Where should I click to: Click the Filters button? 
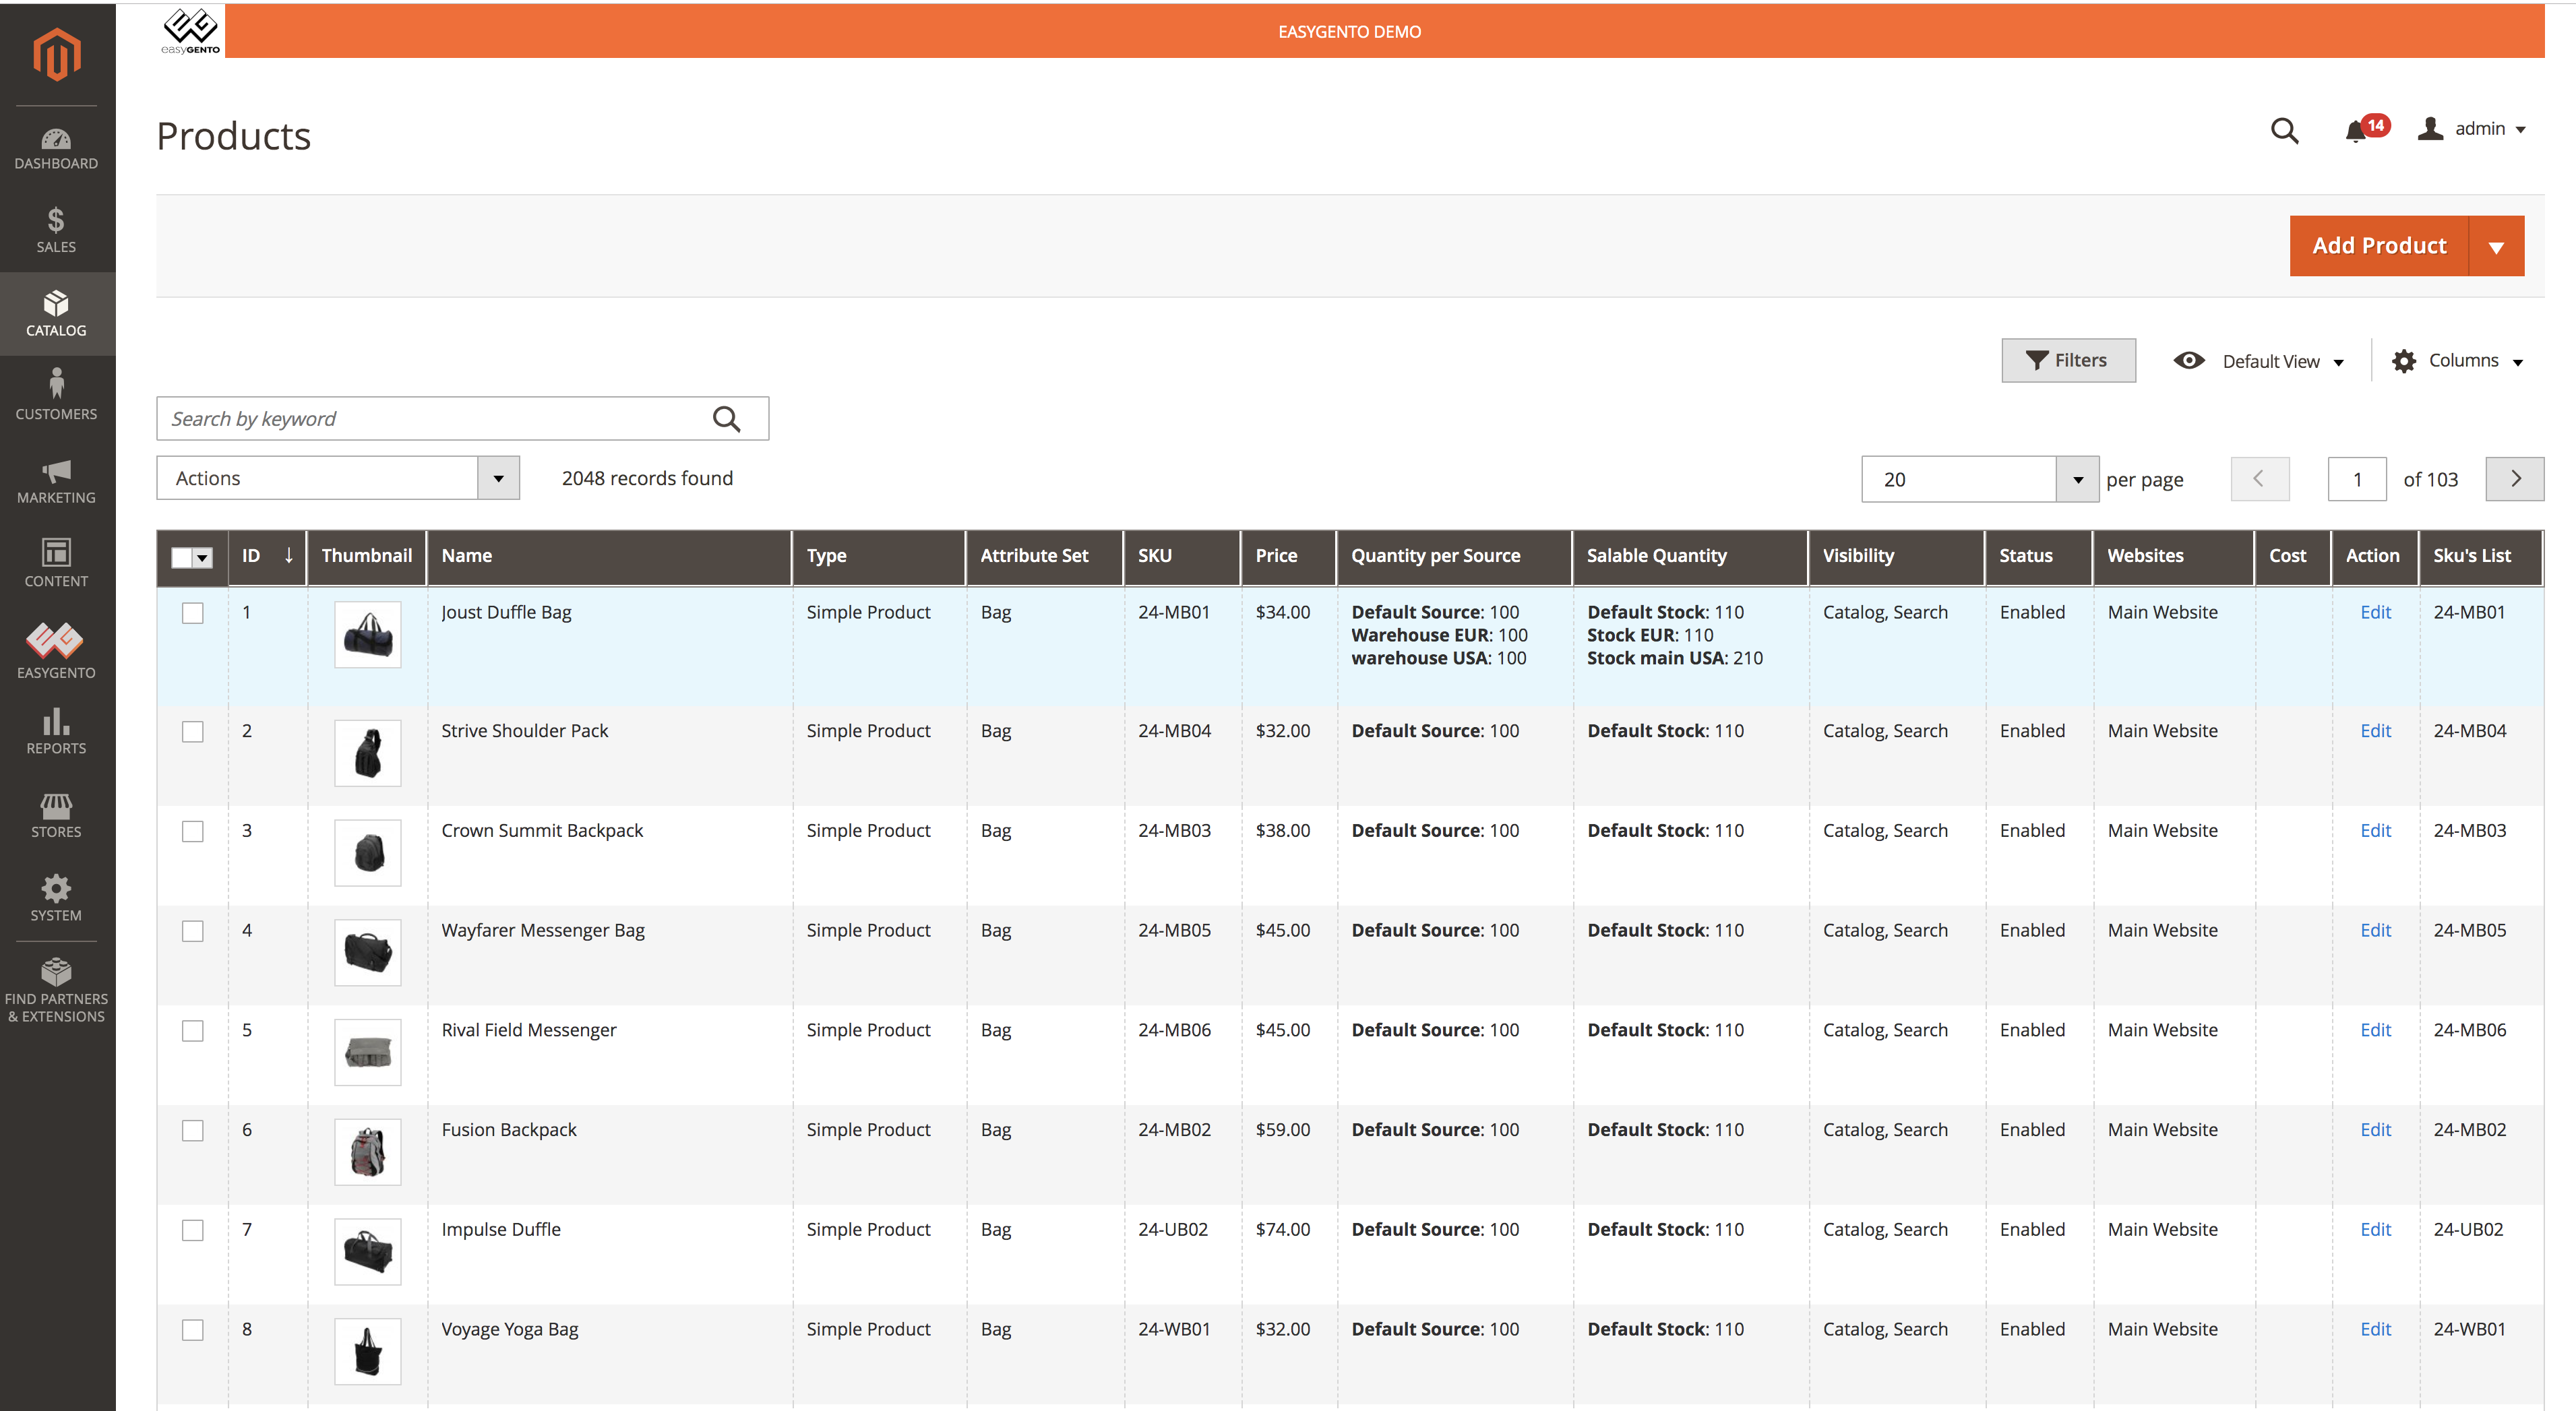[2068, 361]
